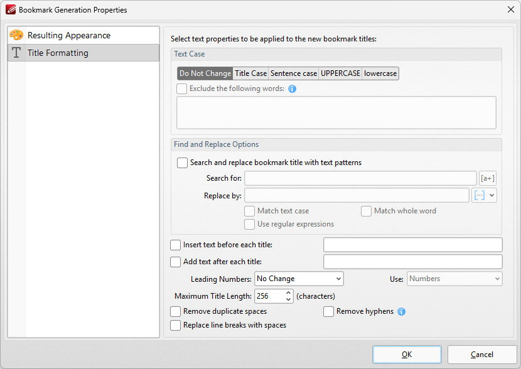Apply UPPERCASE text case
The image size is (521, 369).
340,73
